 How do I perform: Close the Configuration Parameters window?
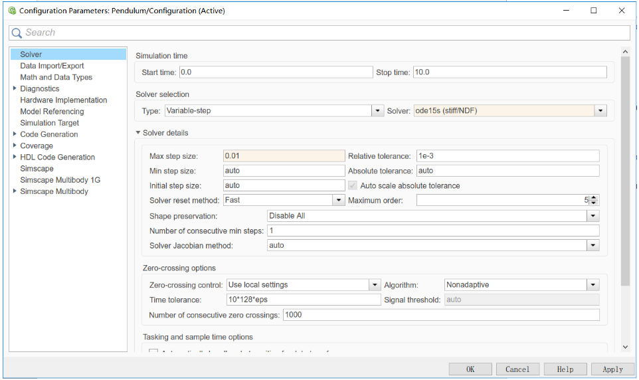tap(622, 11)
